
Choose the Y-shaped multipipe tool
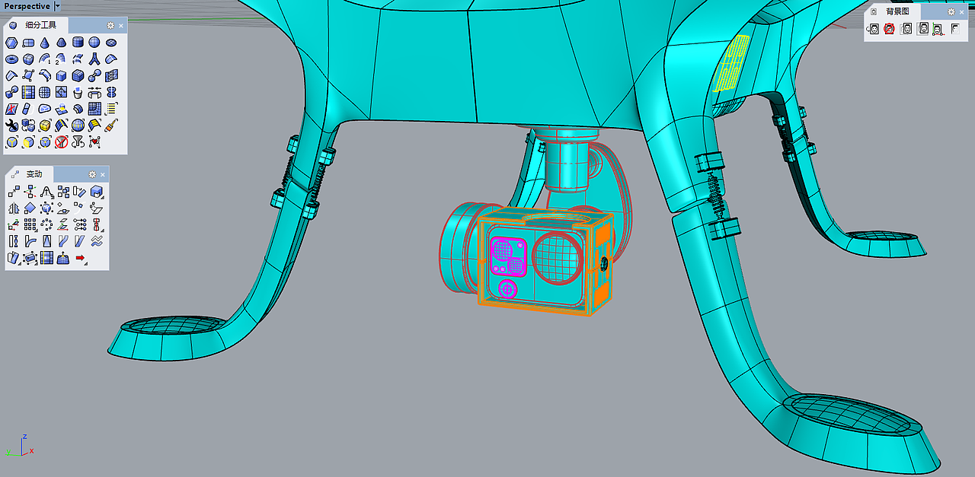pos(94,59)
